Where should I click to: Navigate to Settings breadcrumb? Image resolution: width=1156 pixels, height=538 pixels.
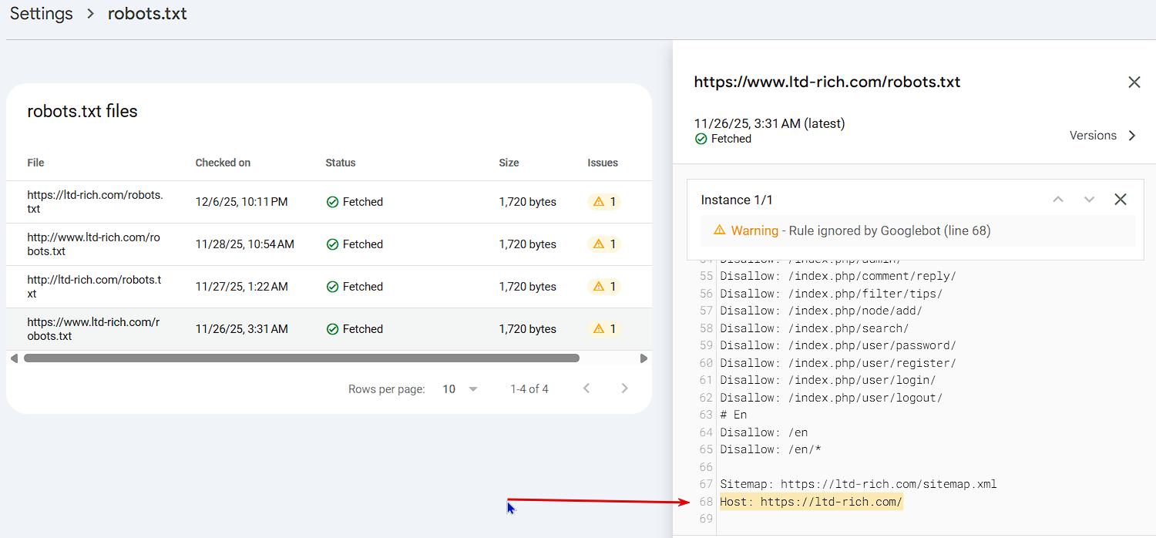pyautogui.click(x=42, y=14)
